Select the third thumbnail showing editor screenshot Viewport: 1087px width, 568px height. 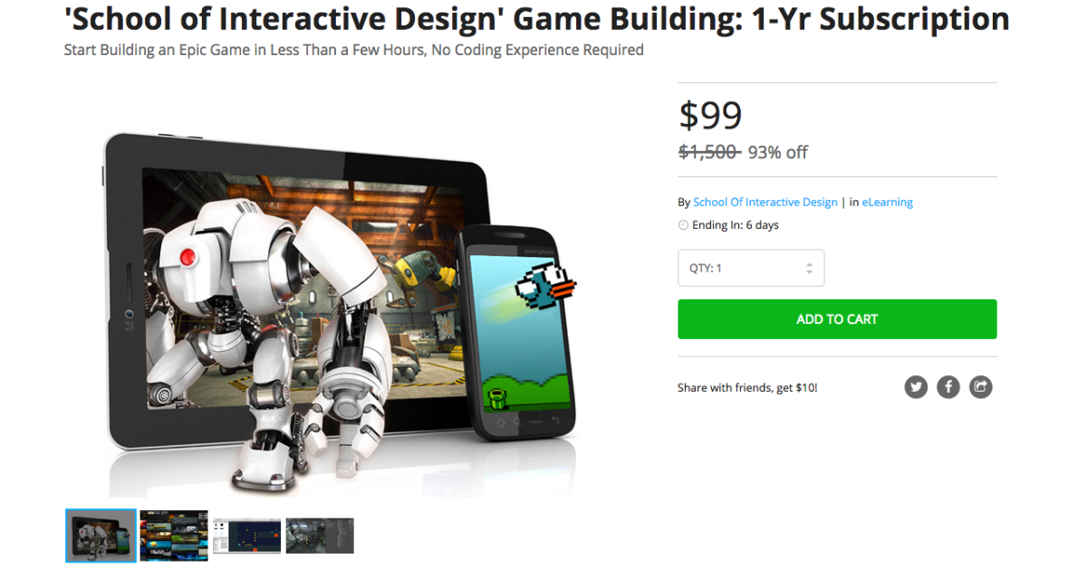point(246,535)
